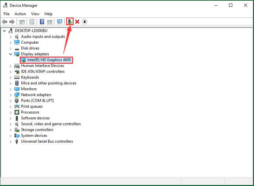The width and height of the screenshot is (254, 186).
Task: Click the Mice and pointing devices icon
Action: pos(17,83)
